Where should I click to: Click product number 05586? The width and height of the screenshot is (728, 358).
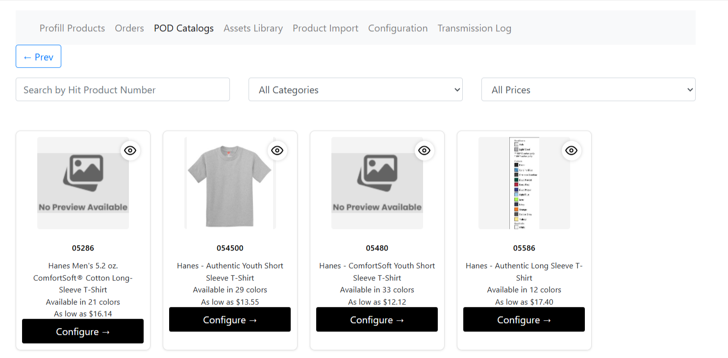[x=524, y=248]
